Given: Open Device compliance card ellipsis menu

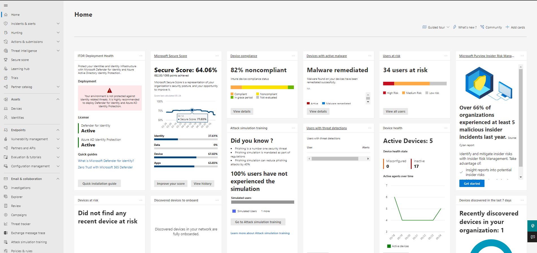Looking at the screenshot, I should (293, 56).
